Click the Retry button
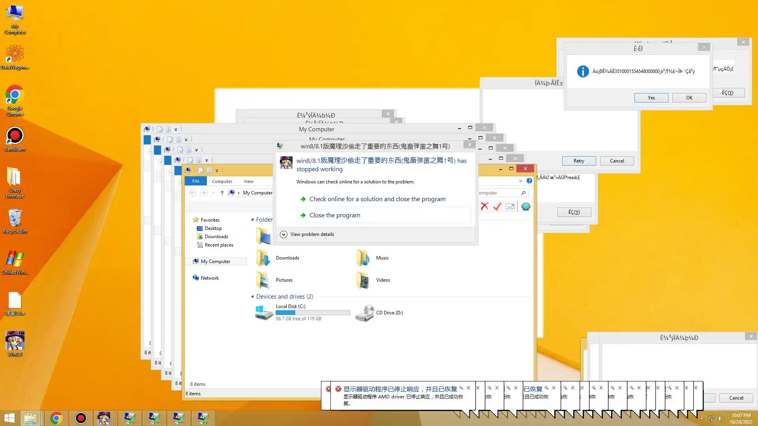Image resolution: width=758 pixels, height=426 pixels. [x=579, y=161]
